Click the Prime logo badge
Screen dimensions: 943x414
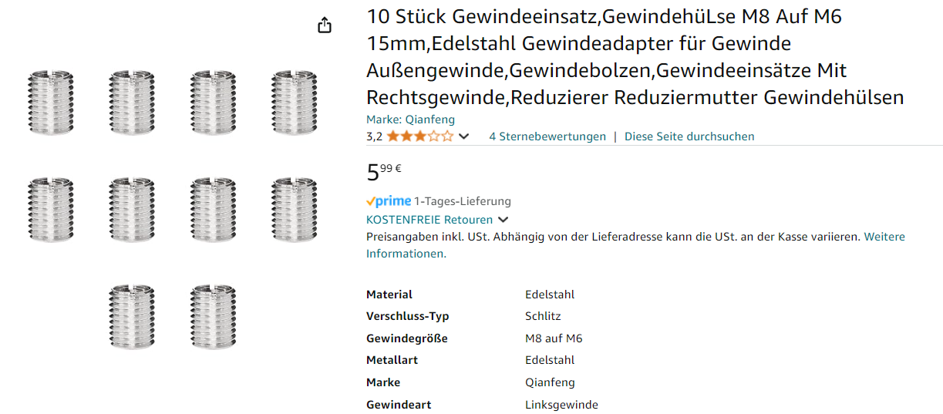(x=389, y=201)
